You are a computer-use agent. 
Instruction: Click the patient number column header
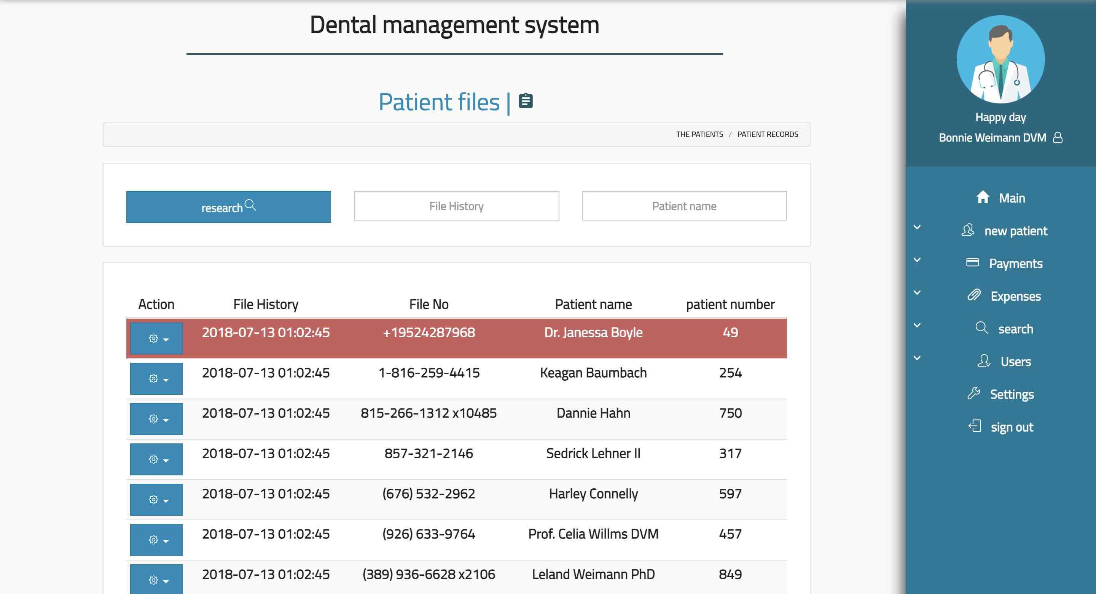(731, 305)
